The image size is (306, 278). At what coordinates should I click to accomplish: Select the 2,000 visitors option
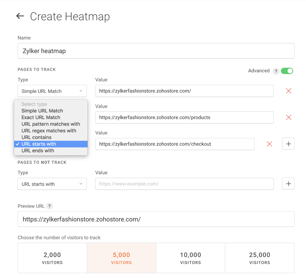tap(52, 258)
